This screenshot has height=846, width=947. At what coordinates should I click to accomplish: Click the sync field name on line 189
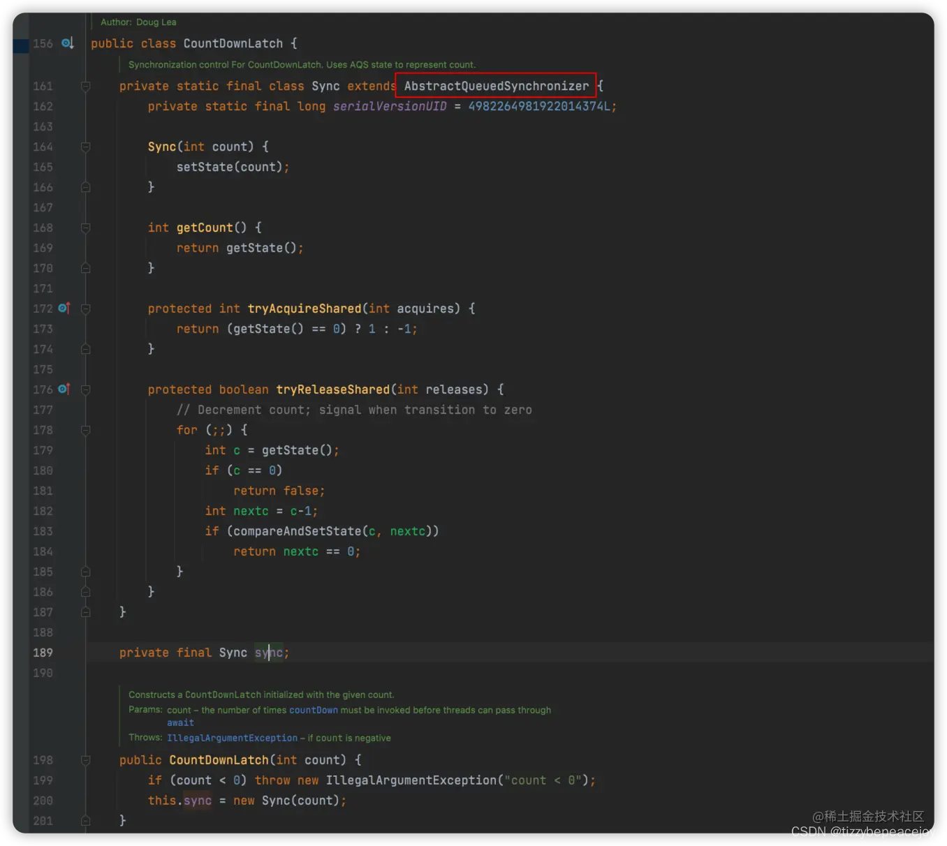[x=269, y=653]
